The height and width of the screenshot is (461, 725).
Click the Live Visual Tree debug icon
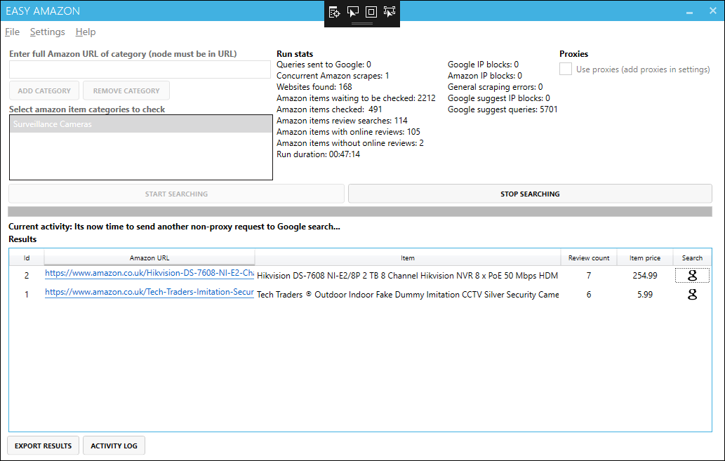(x=335, y=12)
